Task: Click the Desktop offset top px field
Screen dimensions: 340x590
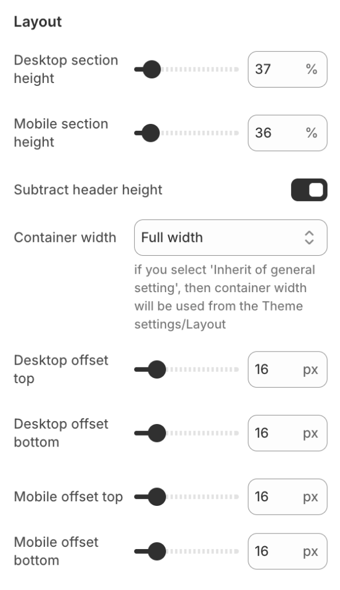Action: click(x=288, y=369)
